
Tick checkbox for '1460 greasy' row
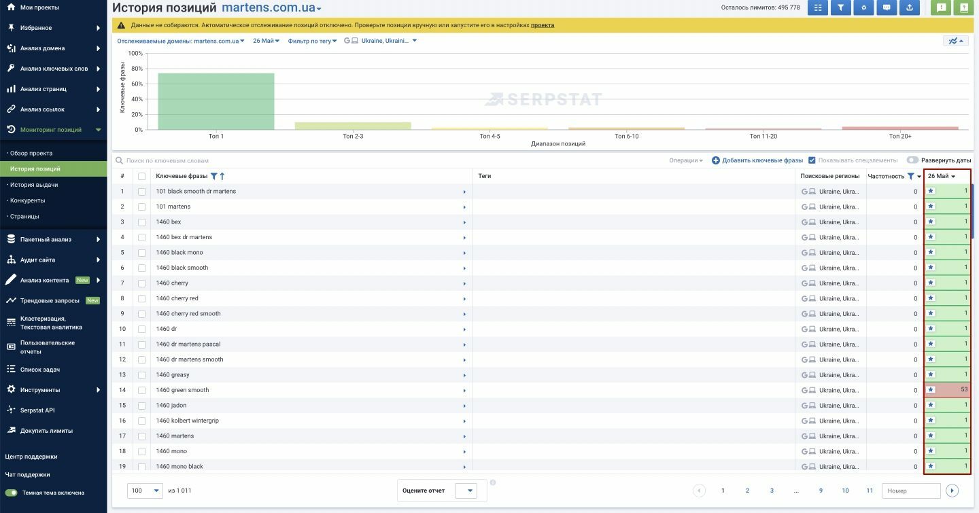point(141,375)
